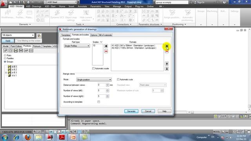Open the Part type Single Profiles dropdown
This screenshot has width=251, height=141.
click(x=77, y=46)
